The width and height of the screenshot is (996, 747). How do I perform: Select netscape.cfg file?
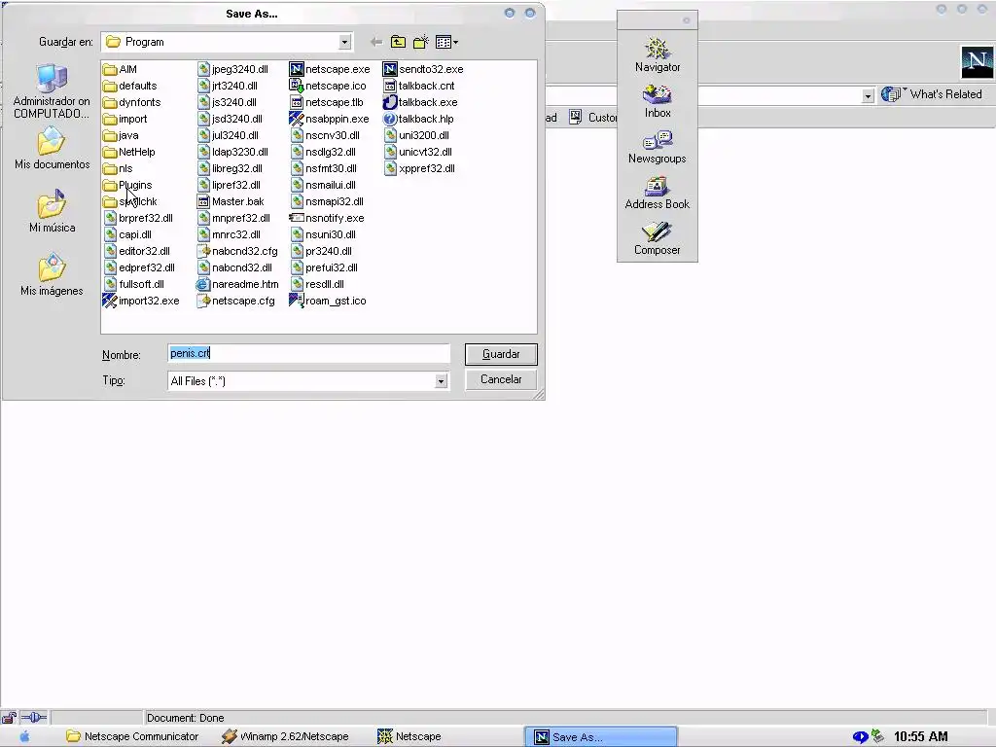[x=235, y=301]
